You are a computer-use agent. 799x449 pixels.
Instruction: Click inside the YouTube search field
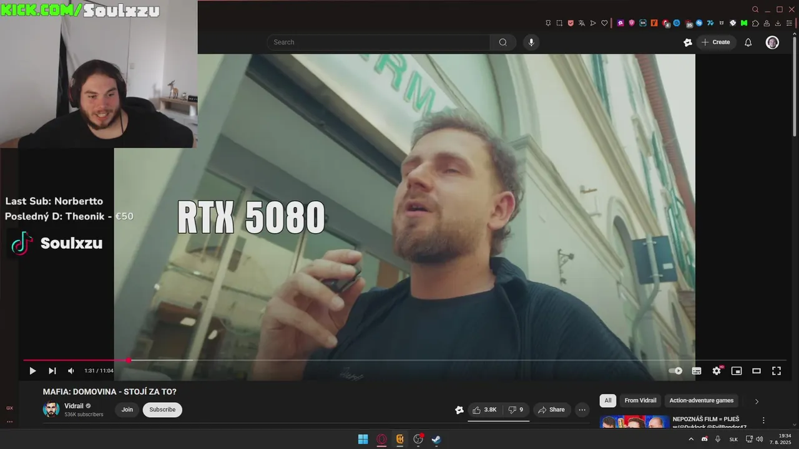tap(378, 42)
